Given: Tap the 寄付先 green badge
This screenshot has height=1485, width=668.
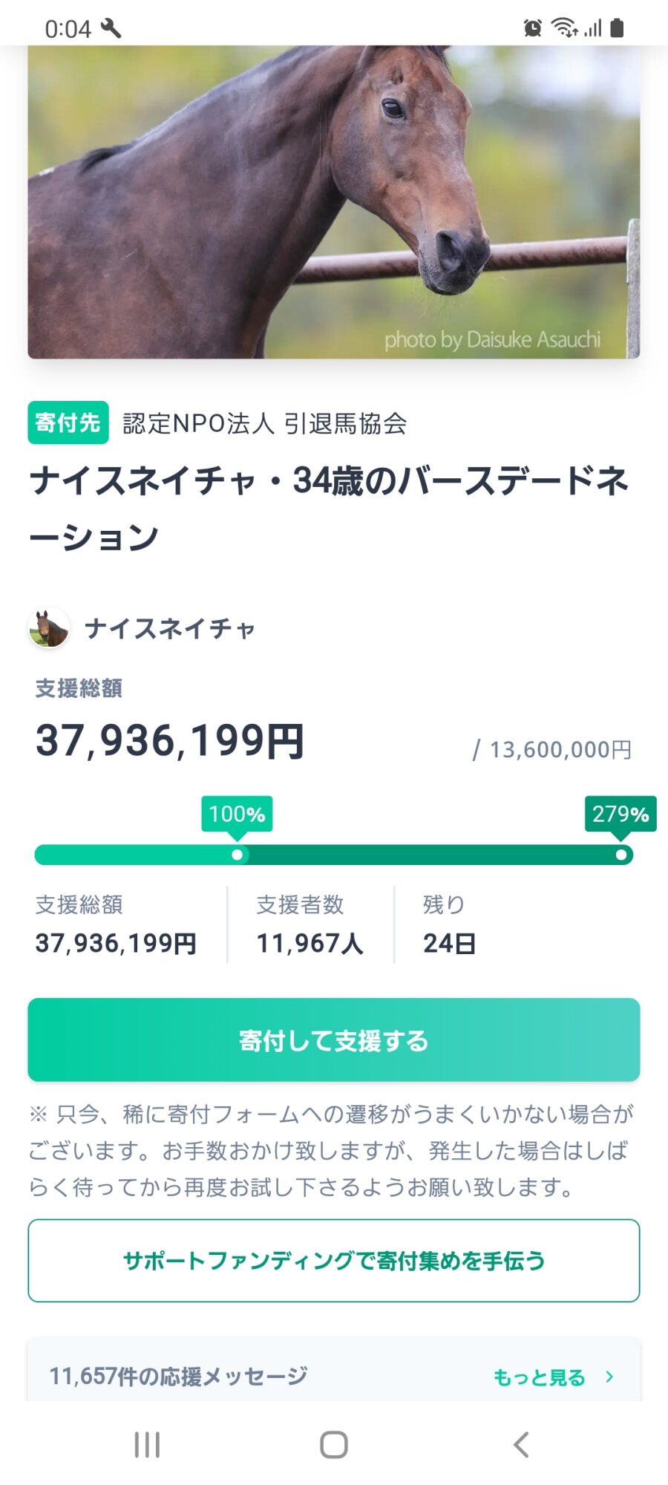Looking at the screenshot, I should [68, 422].
